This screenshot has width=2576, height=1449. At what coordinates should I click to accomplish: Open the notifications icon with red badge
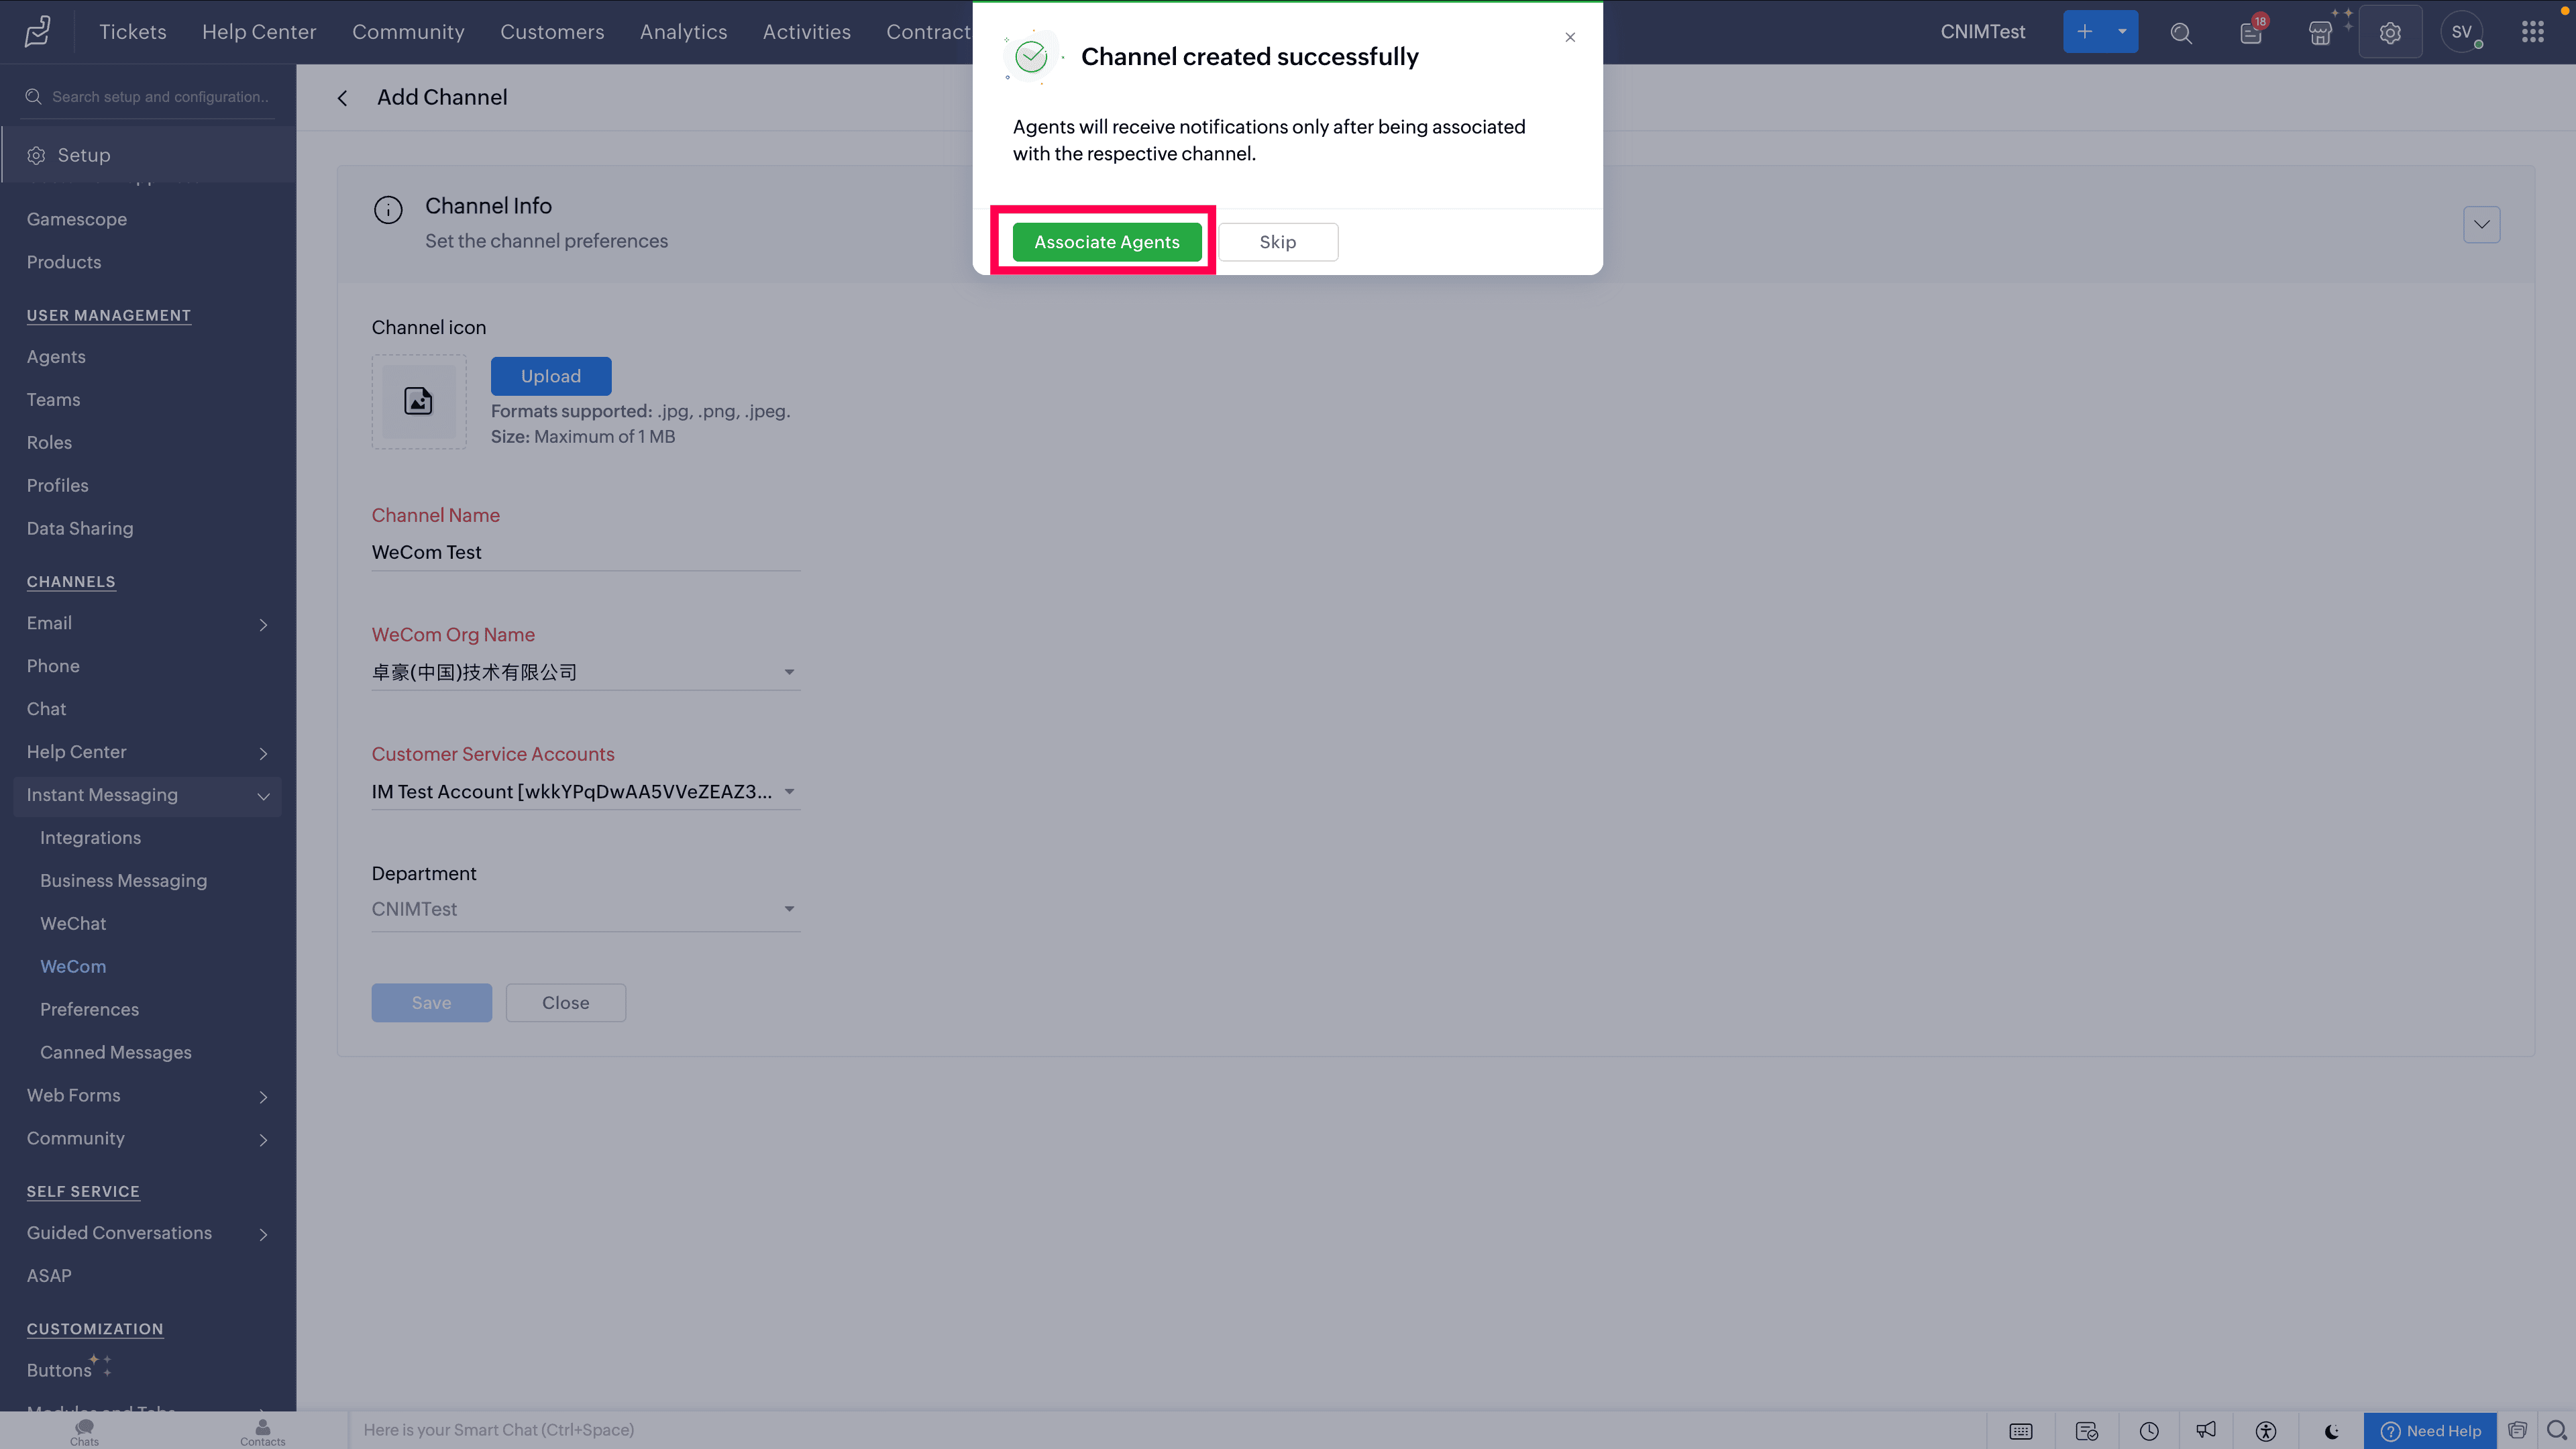tap(2250, 33)
